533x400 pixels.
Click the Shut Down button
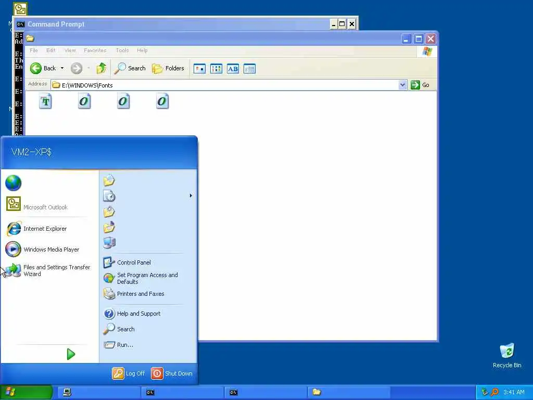[172, 373]
